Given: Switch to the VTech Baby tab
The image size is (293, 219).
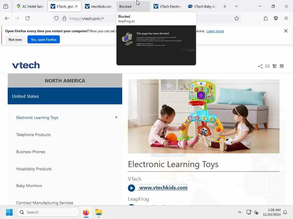Looking at the screenshot, I should coord(202,7).
